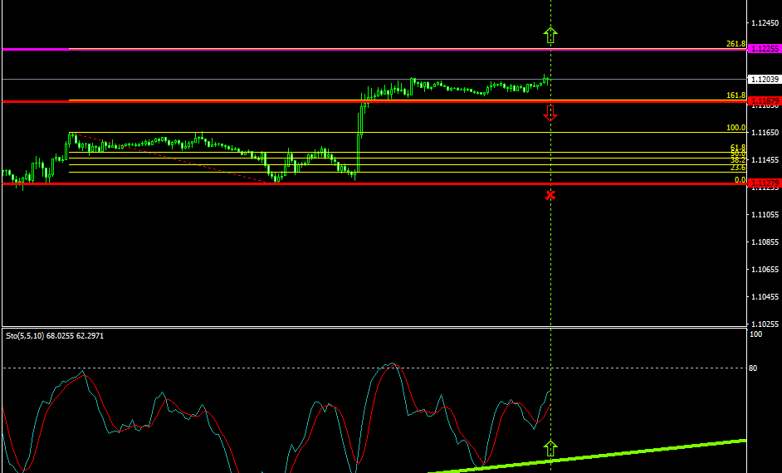Click the magenta horizontal line on the chart

pos(249,50)
